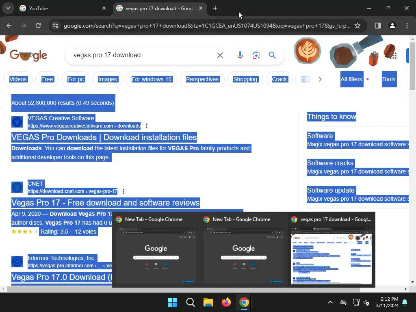Open Firefox from the taskbar
416x312 pixels.
(226, 302)
